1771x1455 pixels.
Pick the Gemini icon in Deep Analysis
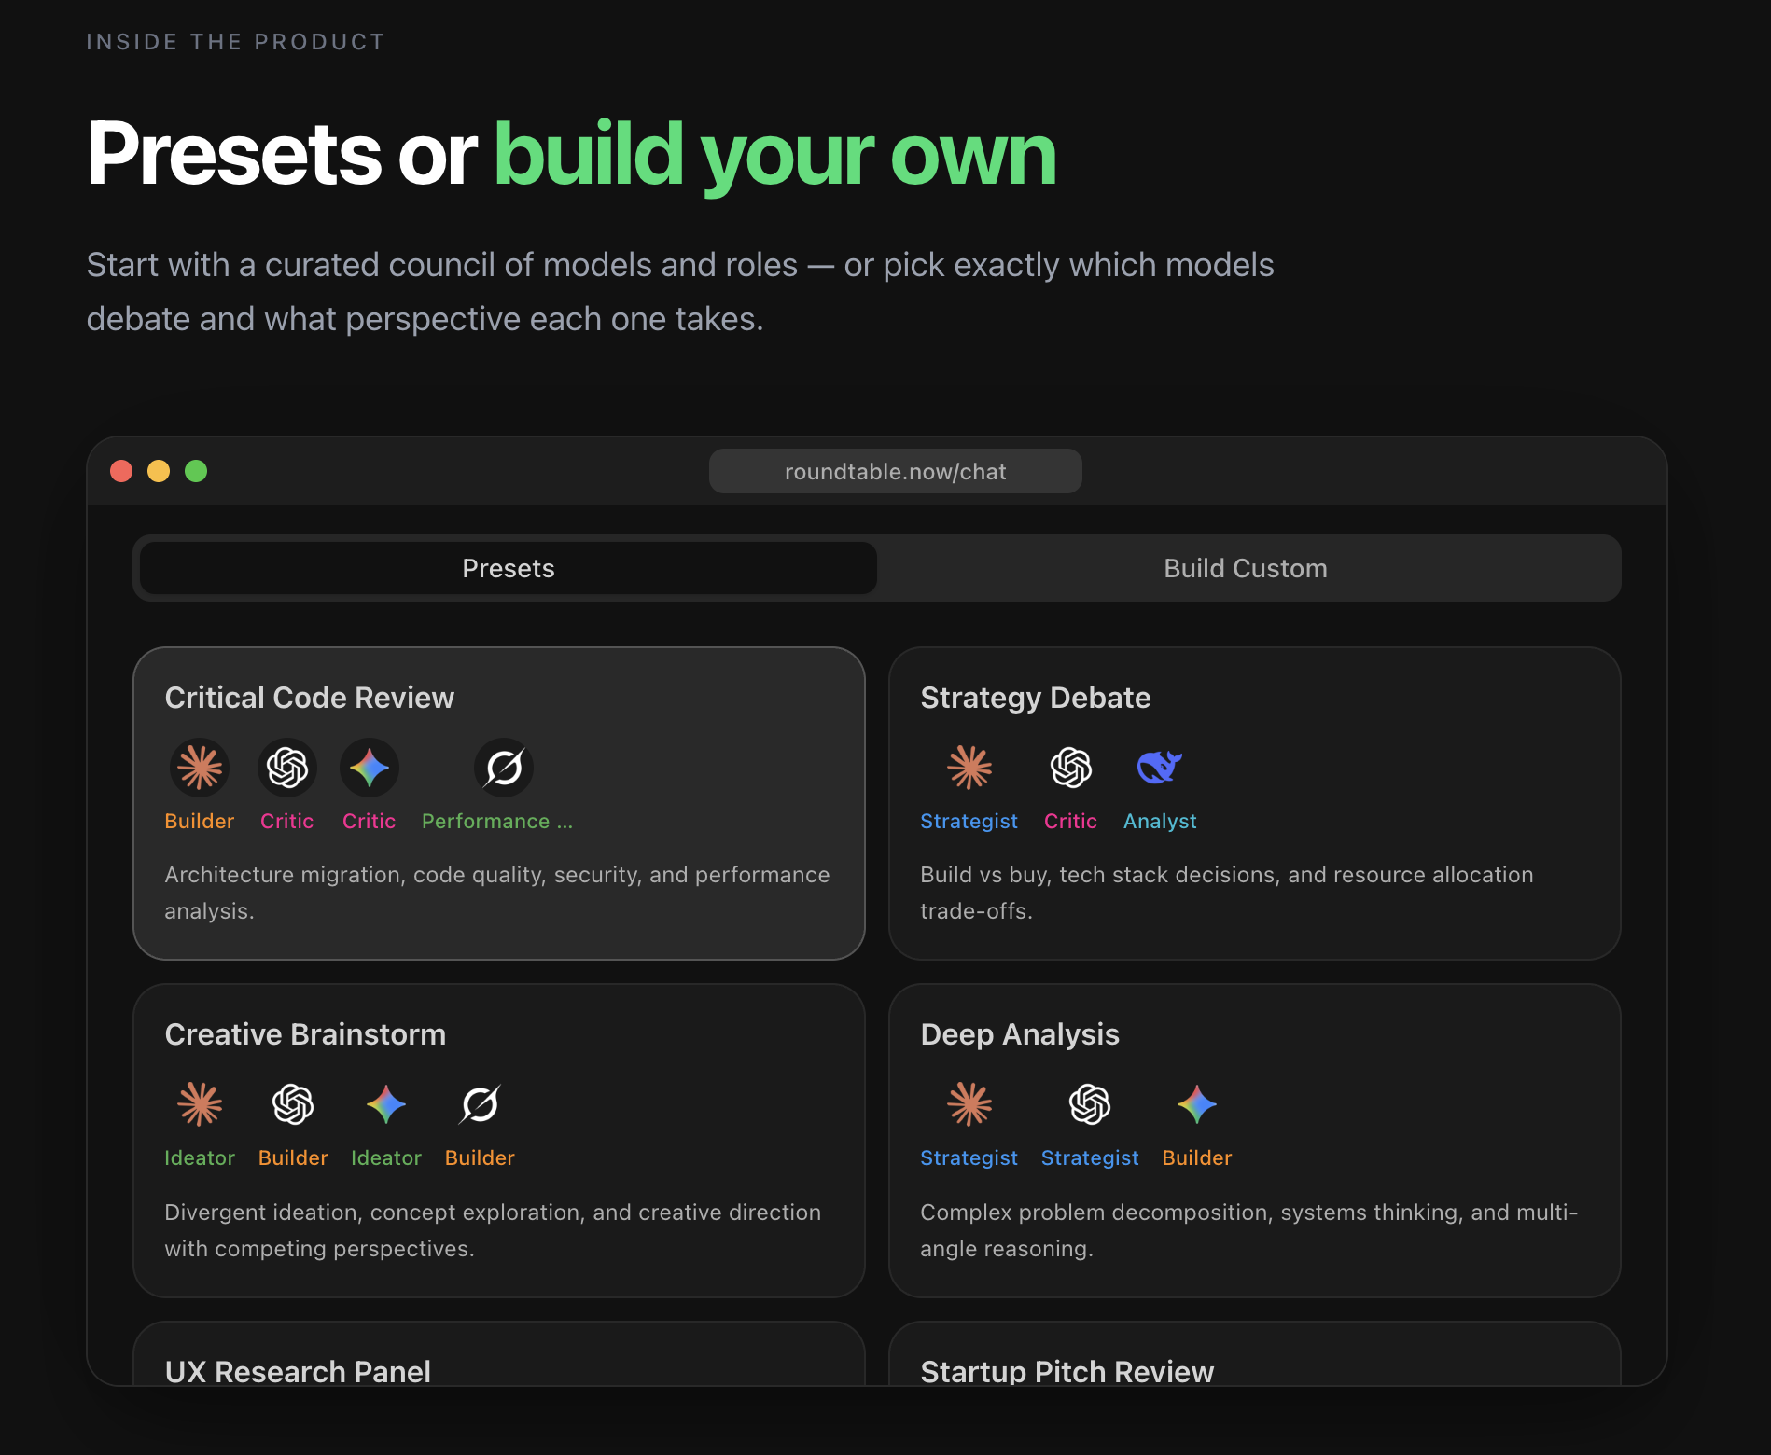click(x=1197, y=1105)
